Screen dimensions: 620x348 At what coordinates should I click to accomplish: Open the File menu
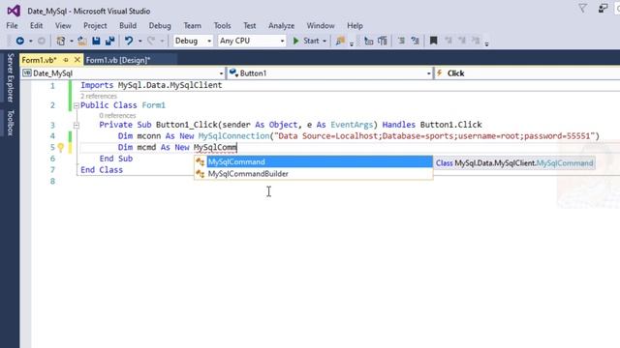coord(12,26)
